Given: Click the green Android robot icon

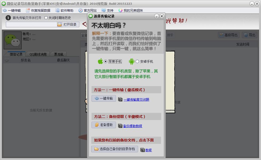Looking at the screenshot, I should click(x=131, y=61).
